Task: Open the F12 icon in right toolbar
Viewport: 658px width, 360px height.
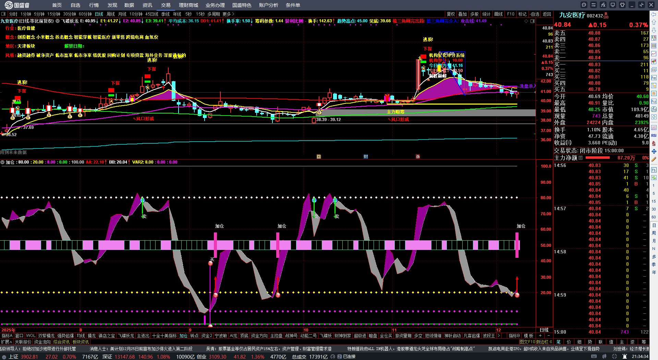Action: click(654, 101)
